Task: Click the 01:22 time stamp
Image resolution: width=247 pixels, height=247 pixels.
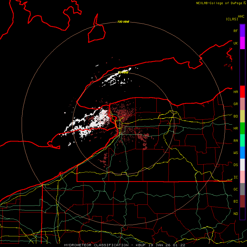Action: point(179,245)
